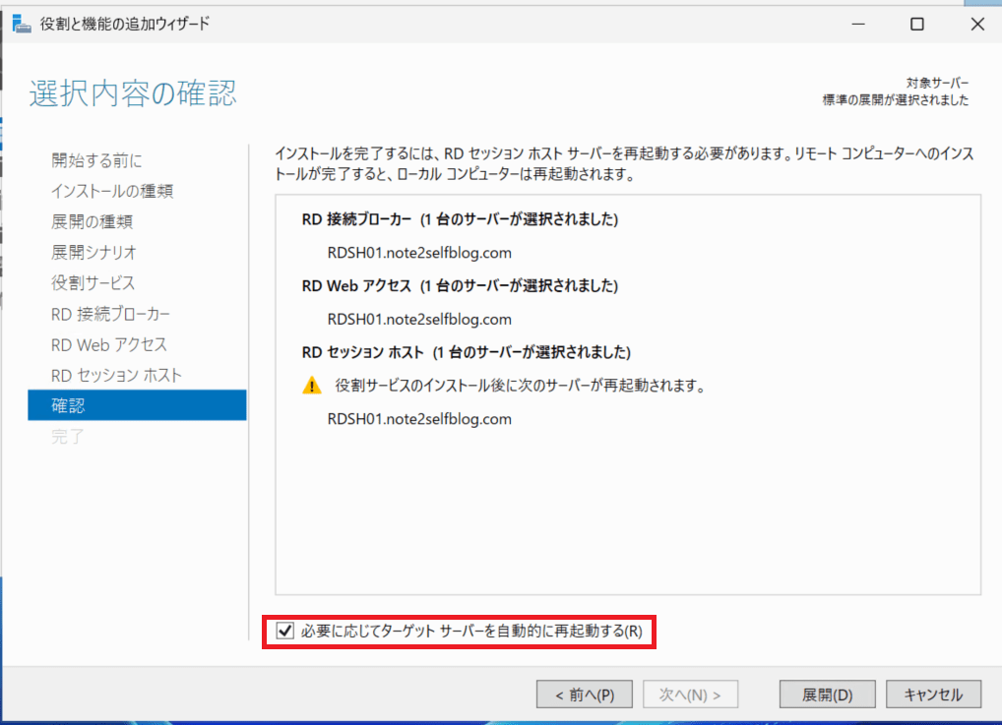Go to the 開始する前に step in sidebar
1002x725 pixels.
(x=96, y=160)
